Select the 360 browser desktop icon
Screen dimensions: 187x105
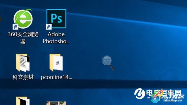(23, 19)
